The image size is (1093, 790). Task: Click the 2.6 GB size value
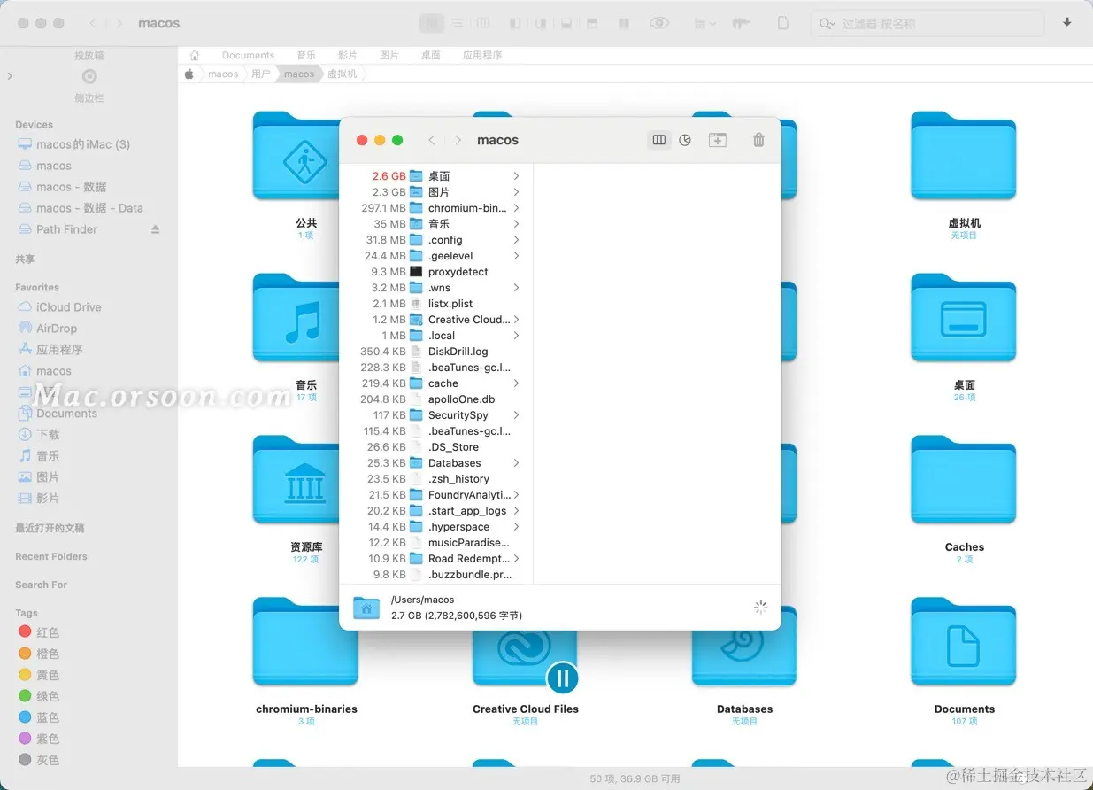(x=389, y=176)
